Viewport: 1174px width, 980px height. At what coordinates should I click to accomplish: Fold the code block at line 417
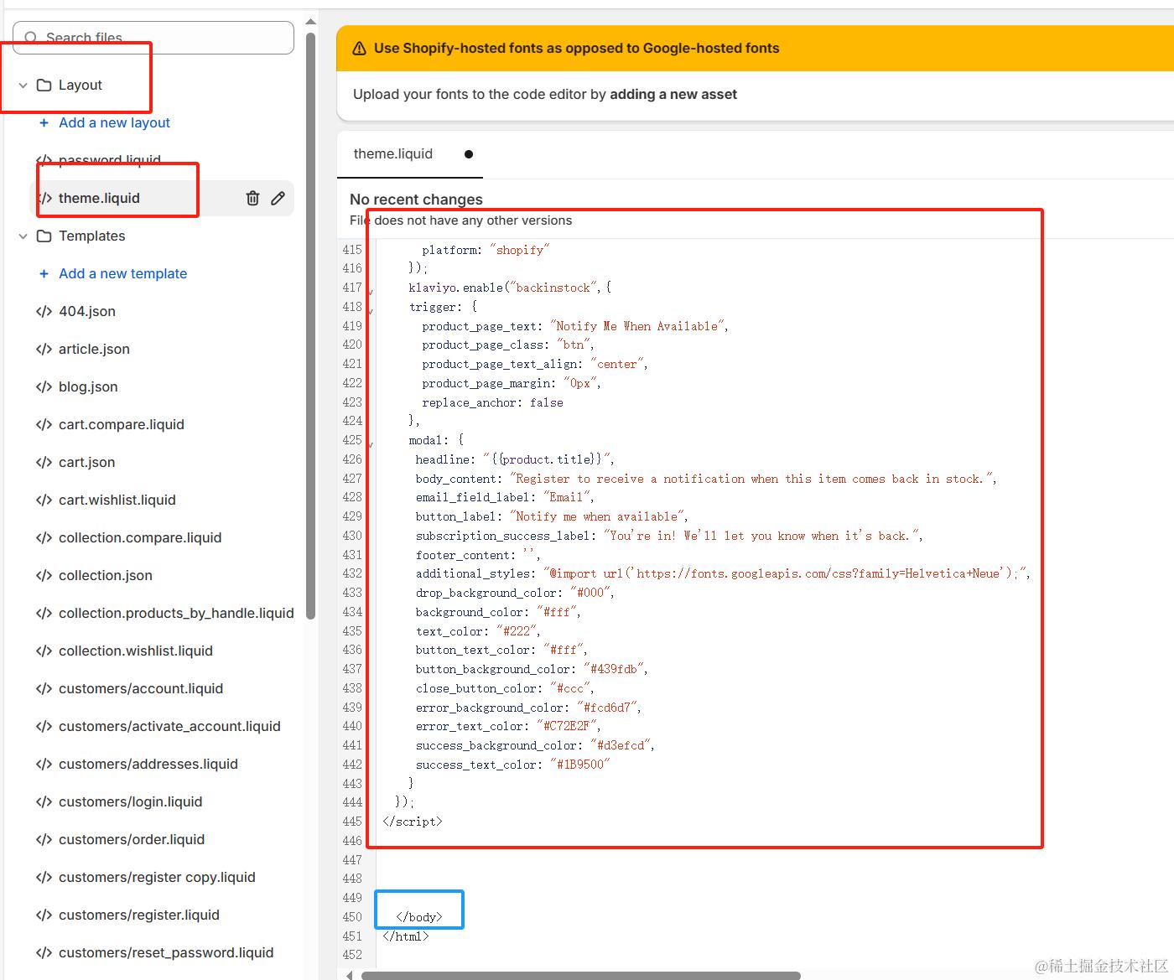point(371,291)
